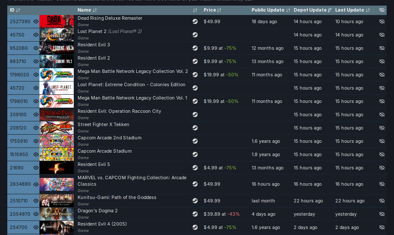Image resolution: width=394 pixels, height=235 pixels.
Task: Toggle watch eye for app 209100
Action: click(36, 114)
